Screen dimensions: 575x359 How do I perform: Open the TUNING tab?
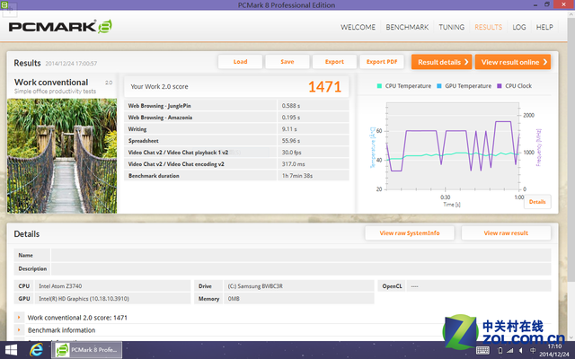coord(451,27)
